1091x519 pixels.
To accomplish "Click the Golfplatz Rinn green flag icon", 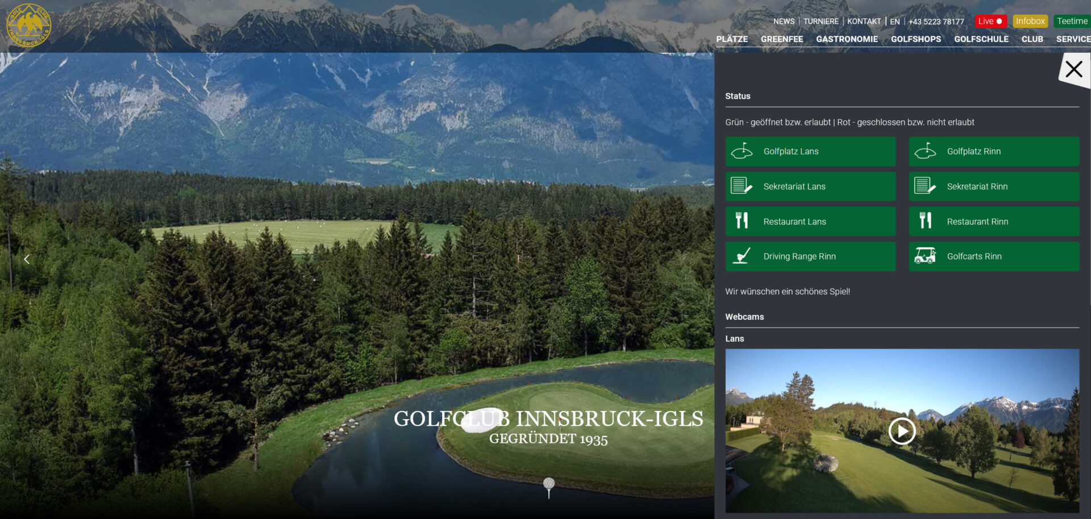I will 925,151.
